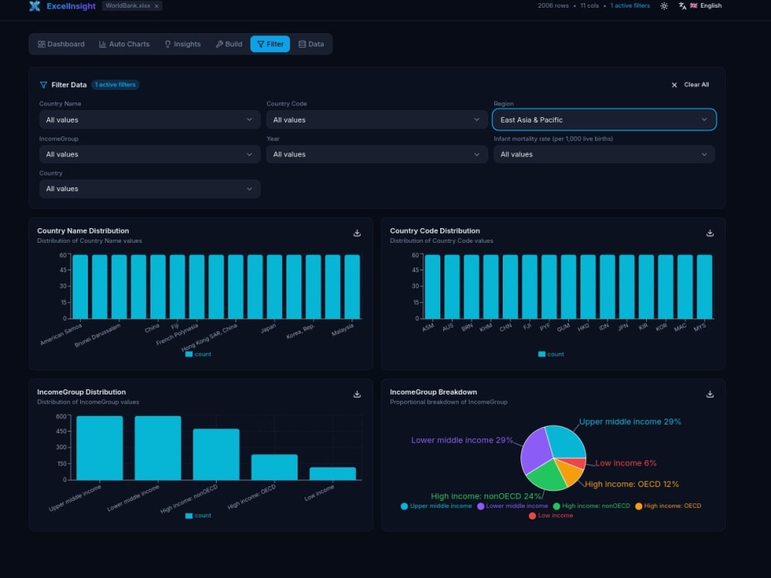Click the American Samoa bar
The width and height of the screenshot is (771, 578).
pos(80,287)
